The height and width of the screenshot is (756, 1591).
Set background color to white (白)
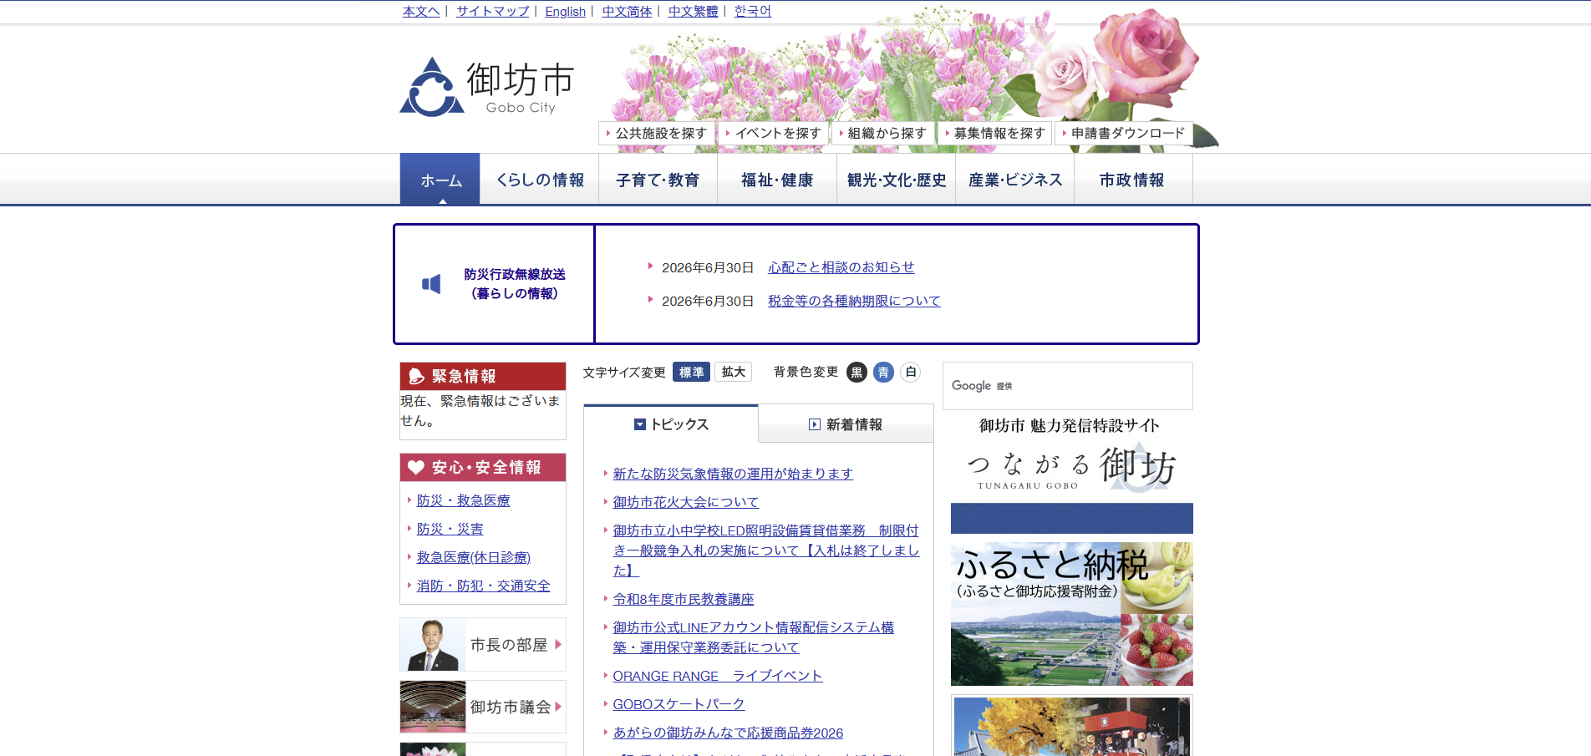click(911, 373)
